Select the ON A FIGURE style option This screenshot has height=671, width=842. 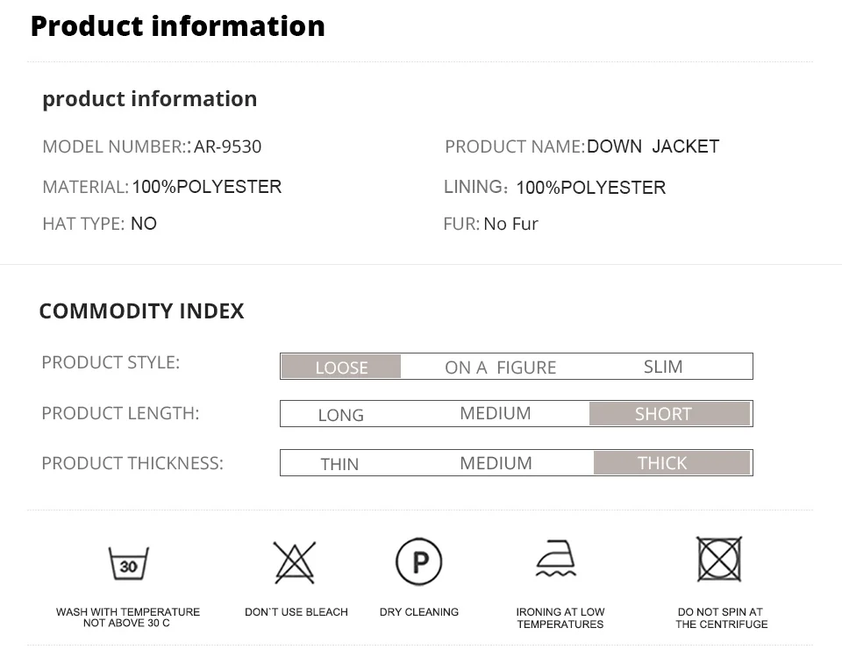pyautogui.click(x=501, y=368)
